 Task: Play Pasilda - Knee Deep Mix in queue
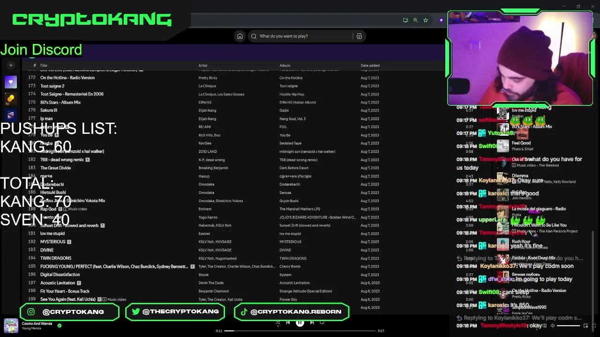click(x=533, y=258)
